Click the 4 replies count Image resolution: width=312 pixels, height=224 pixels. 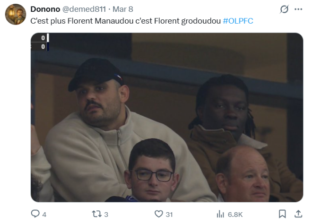(x=44, y=215)
